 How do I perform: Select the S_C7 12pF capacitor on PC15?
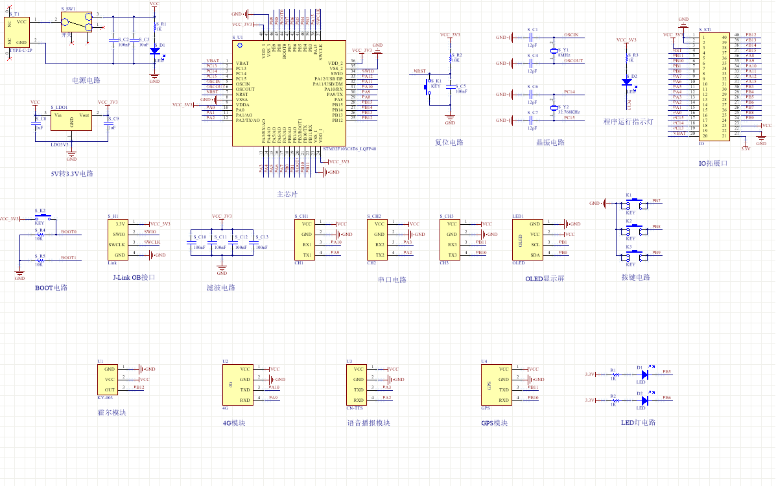point(532,121)
